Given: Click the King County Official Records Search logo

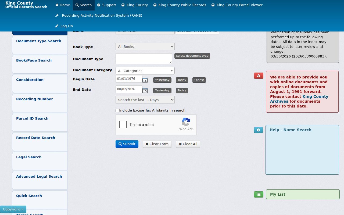Looking at the screenshot, I should click(x=26, y=5).
